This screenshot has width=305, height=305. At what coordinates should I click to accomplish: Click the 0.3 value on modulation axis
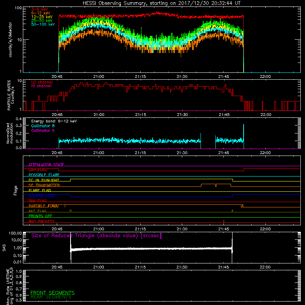point(19,125)
